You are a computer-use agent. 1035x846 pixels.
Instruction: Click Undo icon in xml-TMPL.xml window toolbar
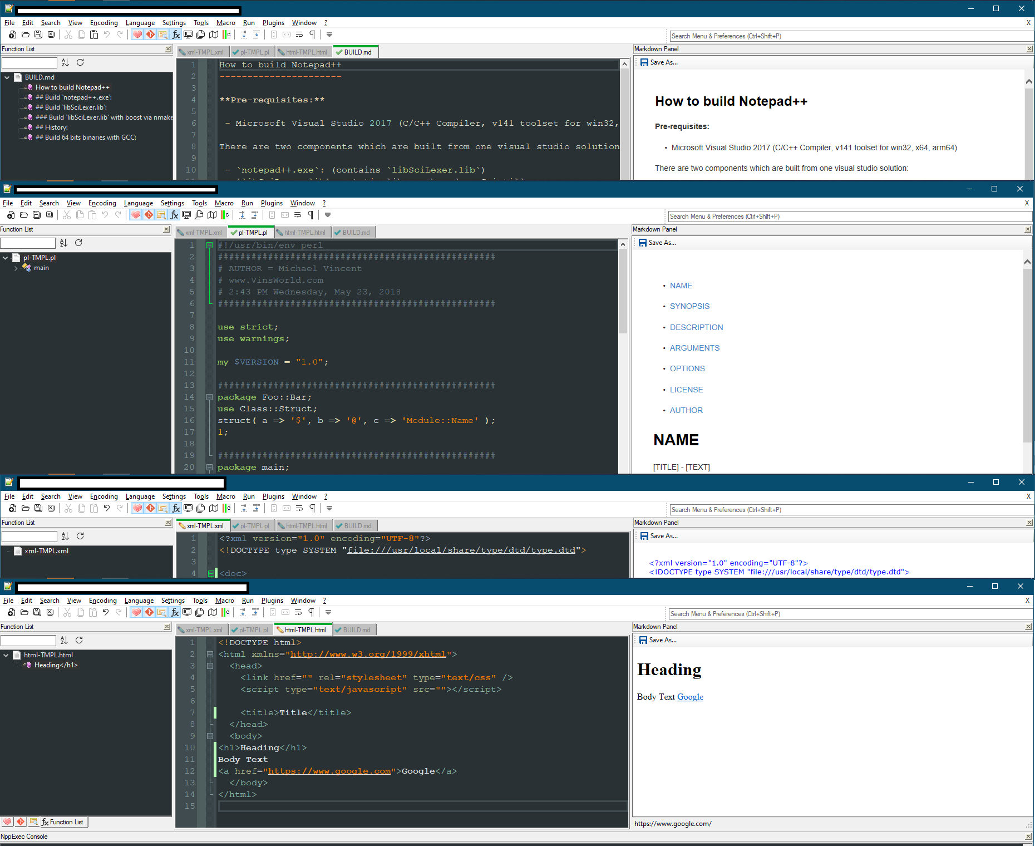coord(107,508)
